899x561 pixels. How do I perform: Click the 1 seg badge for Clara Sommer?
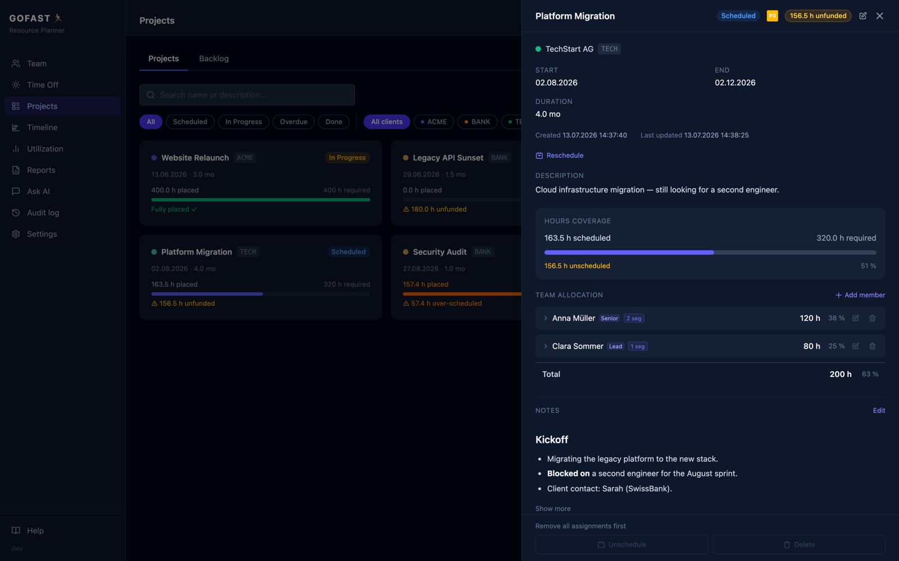pos(638,346)
